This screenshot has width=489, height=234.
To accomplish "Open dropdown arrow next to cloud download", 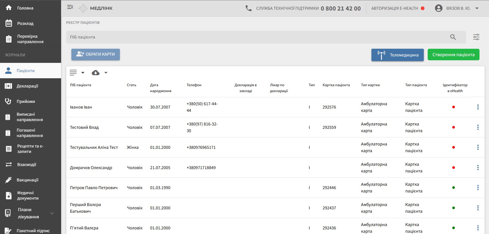I will pos(106,73).
